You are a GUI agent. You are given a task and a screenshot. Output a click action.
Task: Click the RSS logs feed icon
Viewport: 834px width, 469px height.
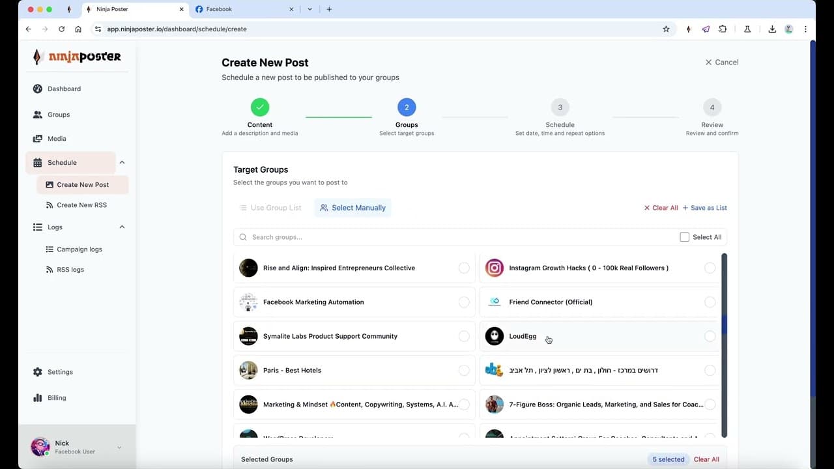point(50,270)
